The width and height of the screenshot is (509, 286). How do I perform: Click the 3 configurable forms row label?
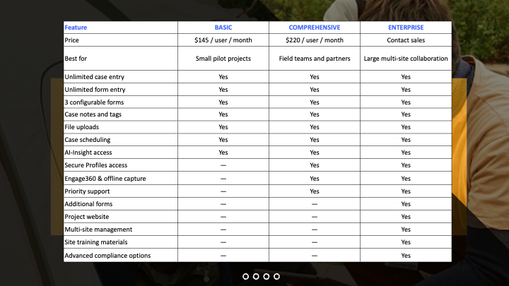coord(94,102)
